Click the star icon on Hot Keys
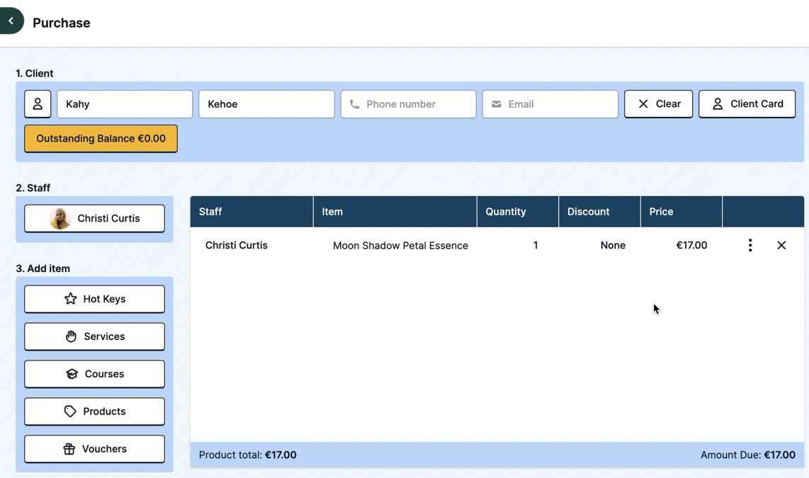 coord(71,299)
